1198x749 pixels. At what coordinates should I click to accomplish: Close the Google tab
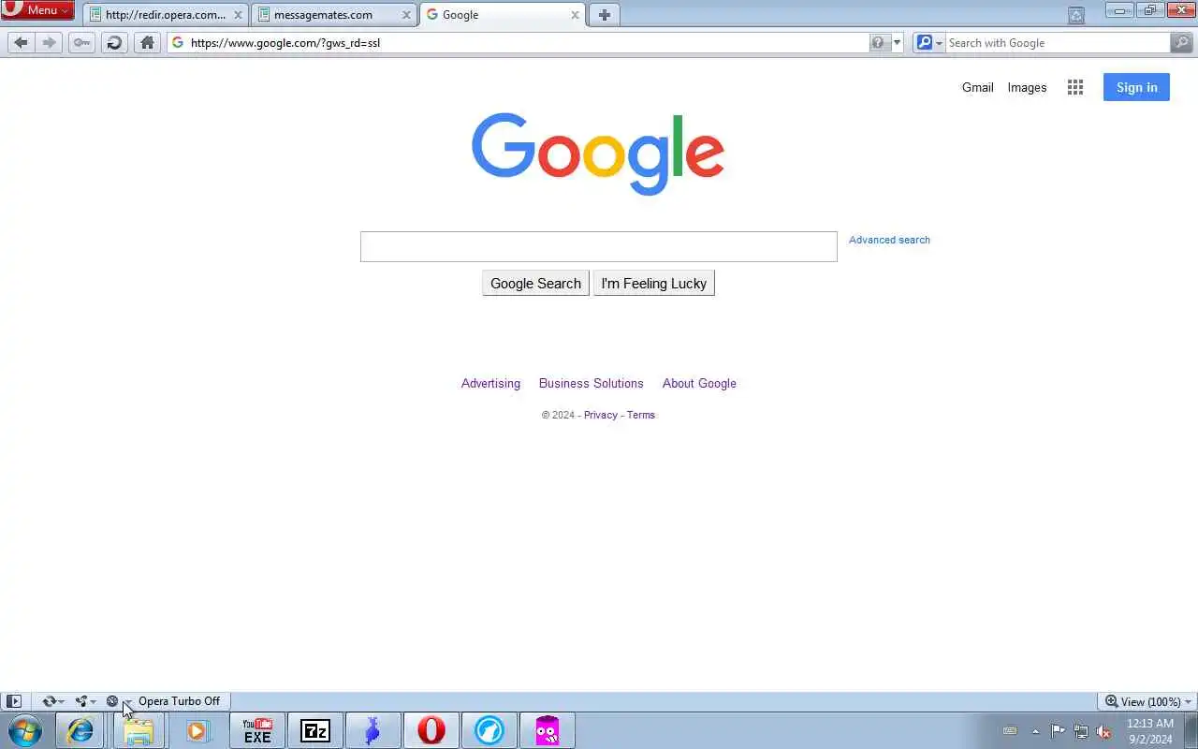pos(575,15)
